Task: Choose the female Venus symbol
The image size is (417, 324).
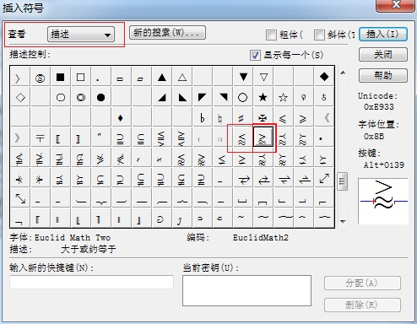Action: point(303,97)
